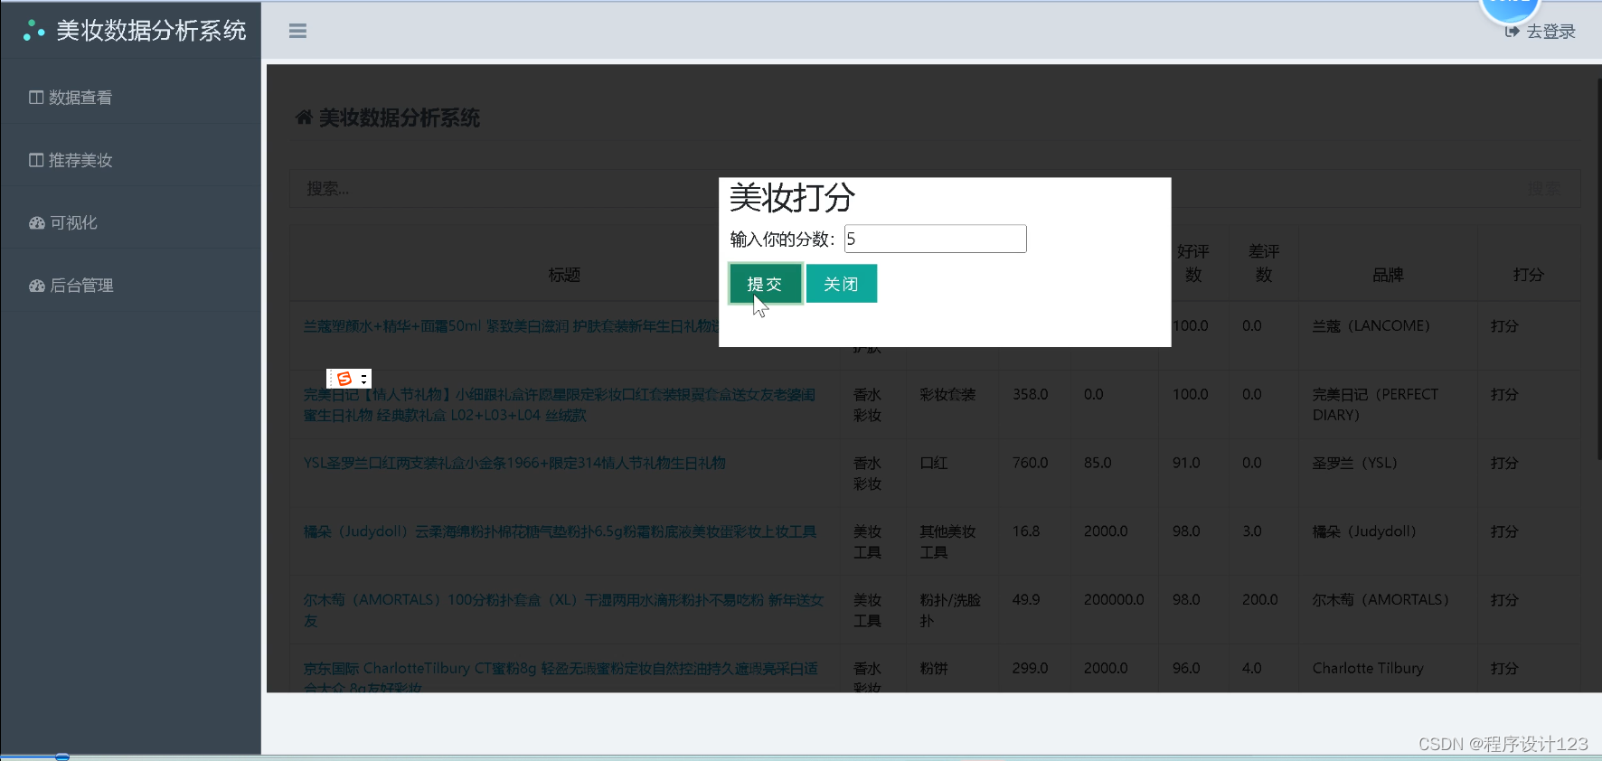Viewport: 1602px width, 761px height.
Task: Click the 美妆打分 dialog heading
Action: pyautogui.click(x=792, y=198)
